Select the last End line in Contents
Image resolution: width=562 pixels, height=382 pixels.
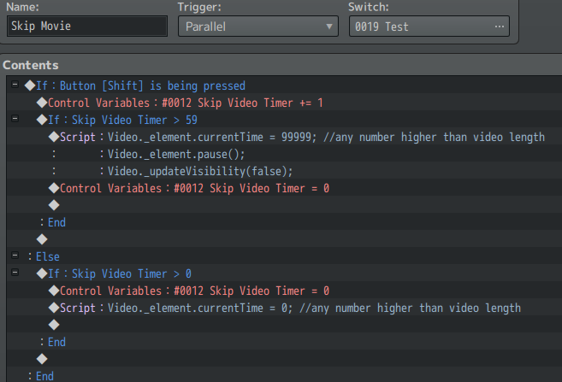click(x=44, y=376)
